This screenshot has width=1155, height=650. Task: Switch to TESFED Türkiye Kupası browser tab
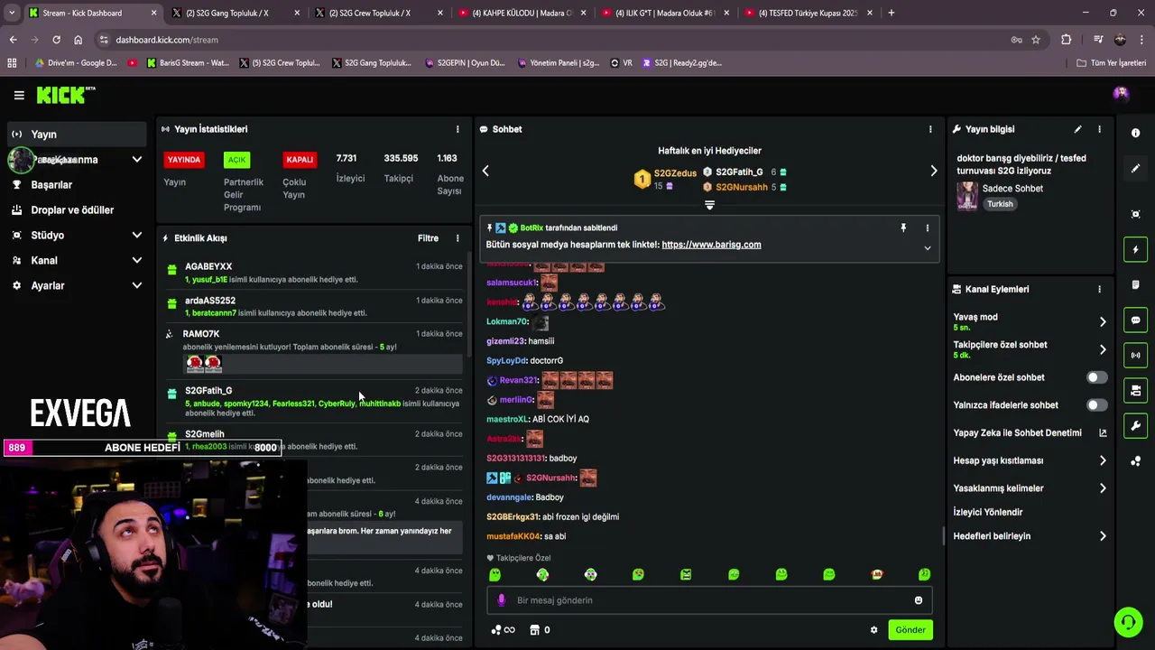(x=808, y=13)
